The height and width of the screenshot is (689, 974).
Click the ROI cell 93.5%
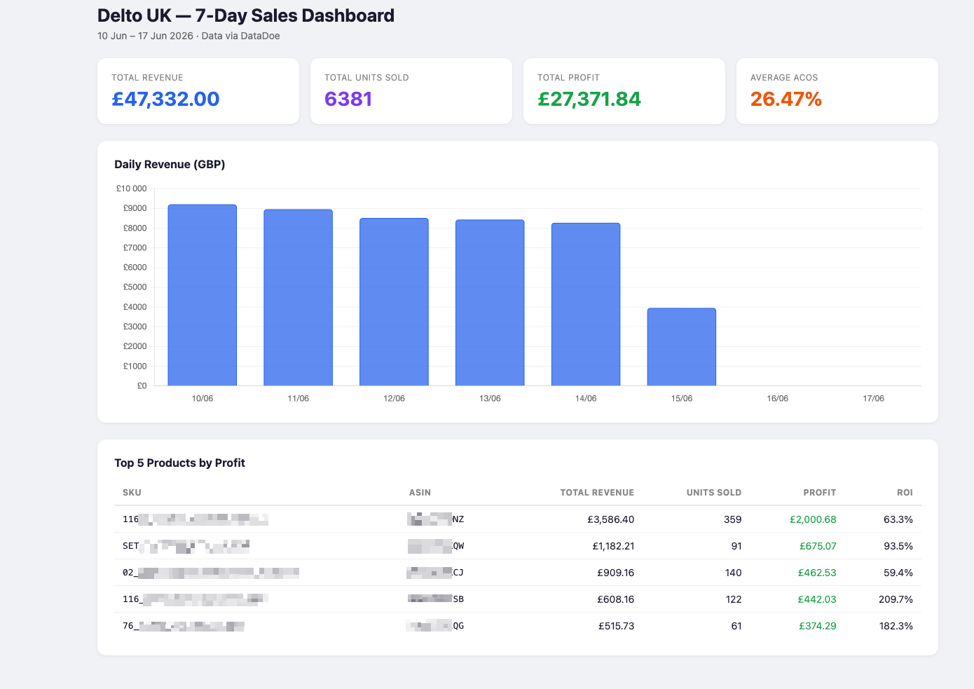pyautogui.click(x=898, y=546)
